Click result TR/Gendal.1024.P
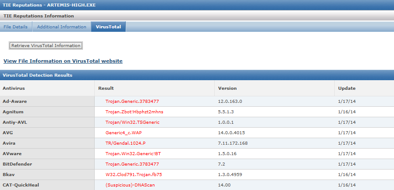 125,143
